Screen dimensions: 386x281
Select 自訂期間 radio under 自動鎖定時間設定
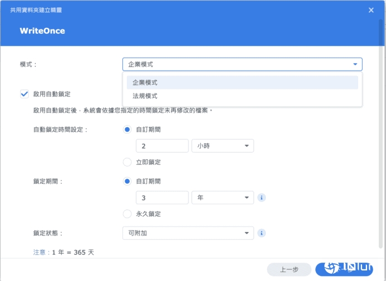tap(127, 129)
